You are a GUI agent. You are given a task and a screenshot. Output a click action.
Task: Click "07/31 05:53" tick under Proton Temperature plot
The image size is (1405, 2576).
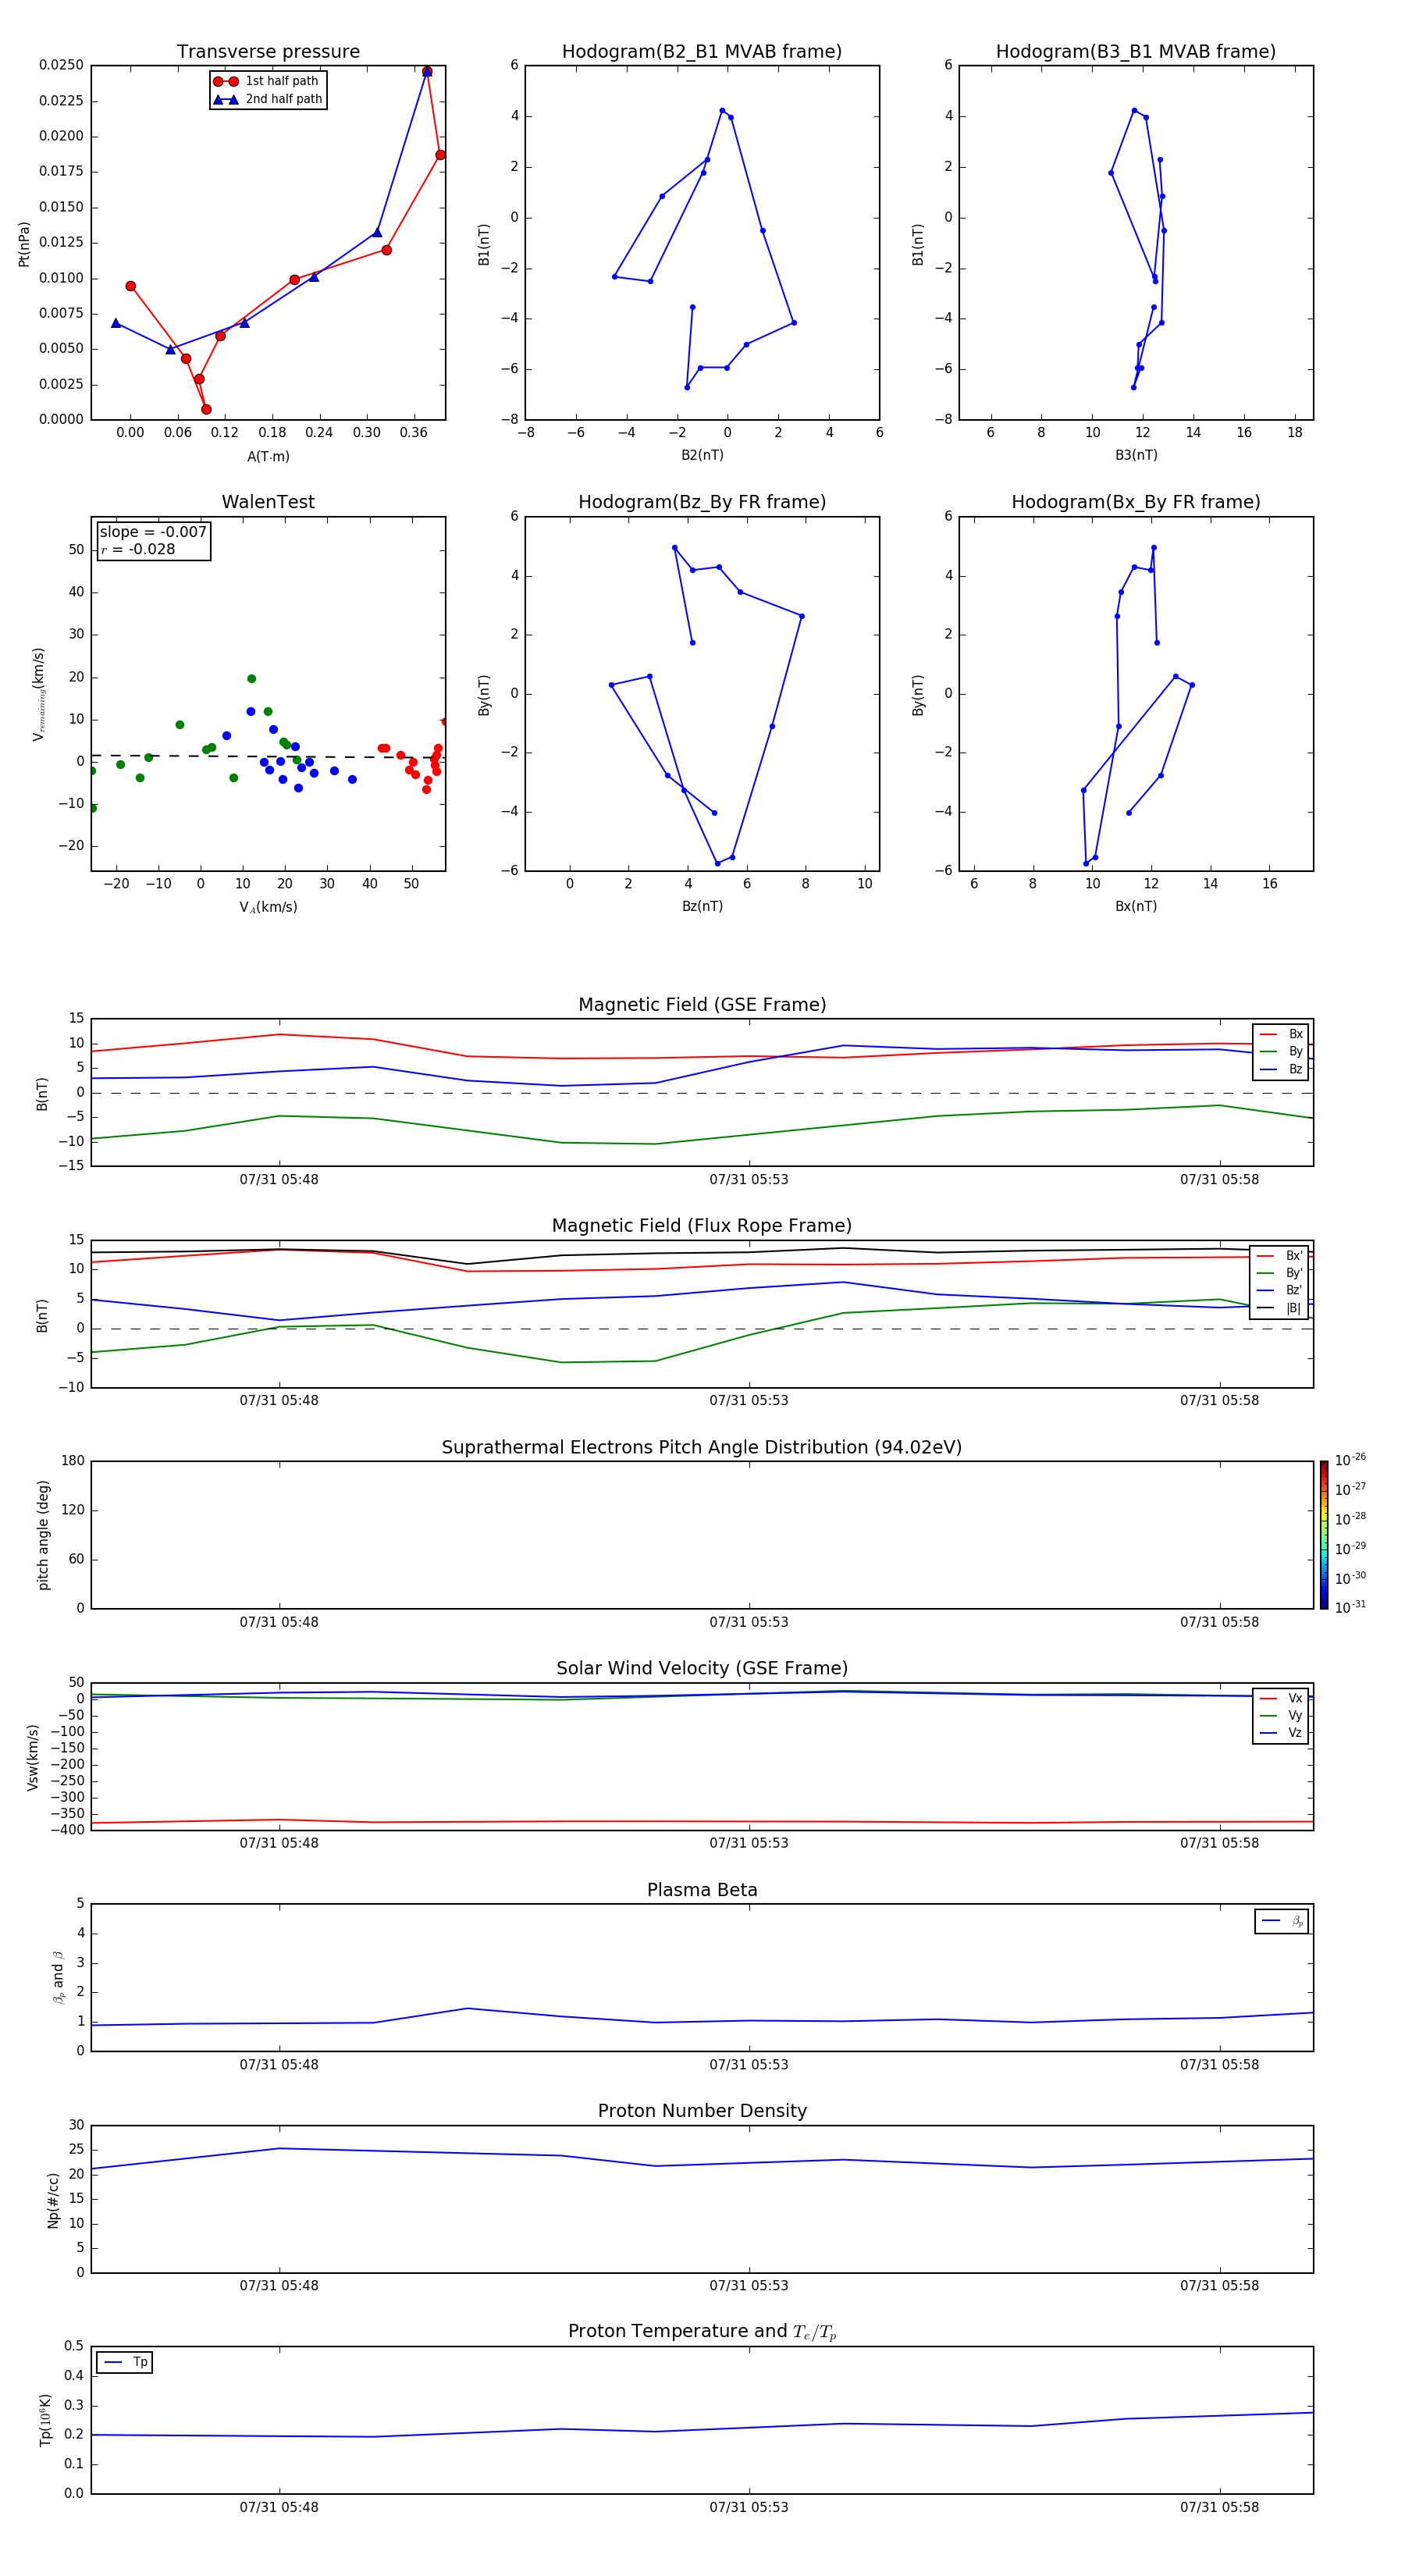749,2507
